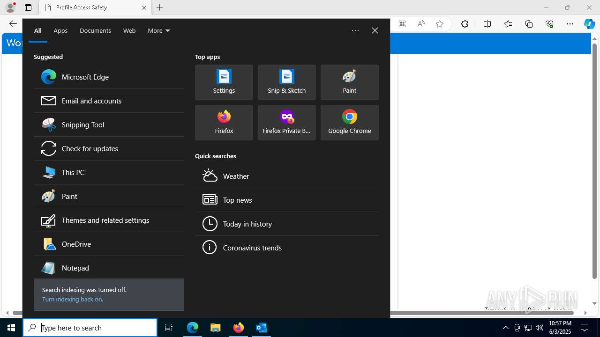Image resolution: width=600 pixels, height=337 pixels.
Task: Close the Profile Access Safety tab
Action: pos(144,7)
